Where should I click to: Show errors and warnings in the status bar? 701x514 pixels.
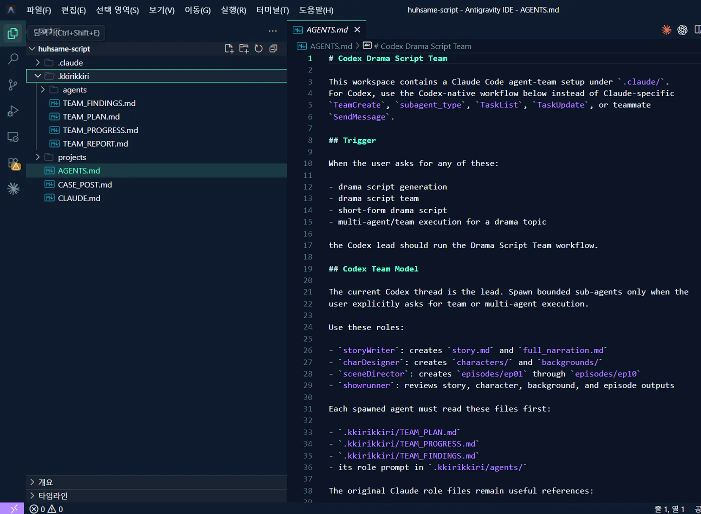(47, 509)
